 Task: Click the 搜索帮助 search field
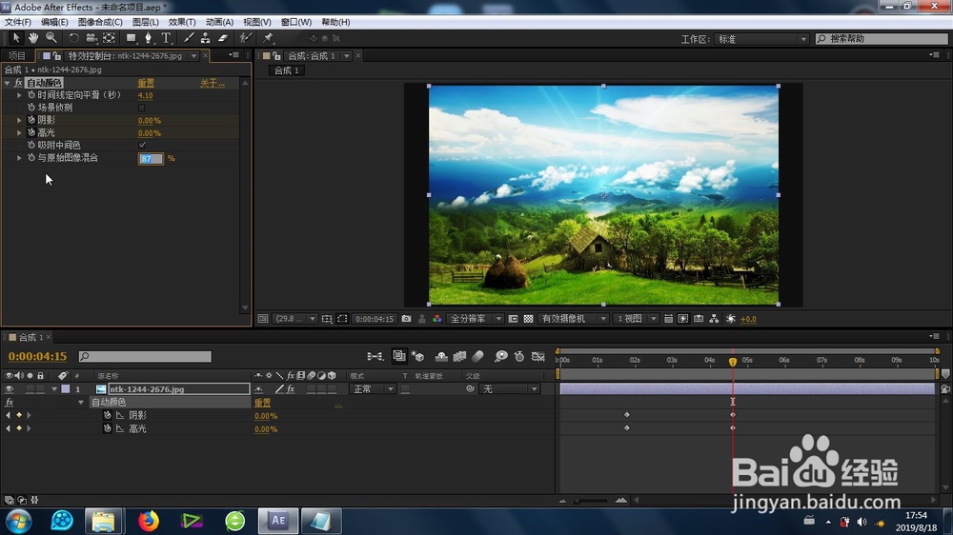click(x=882, y=38)
